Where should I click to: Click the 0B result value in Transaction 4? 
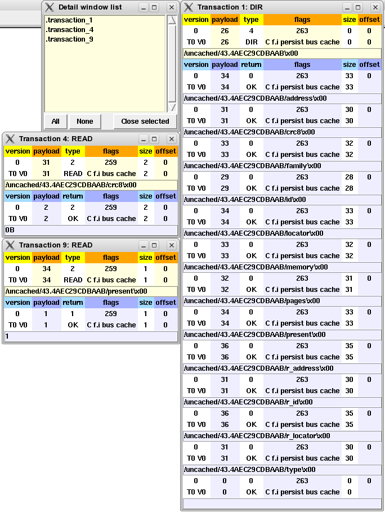click(91, 230)
